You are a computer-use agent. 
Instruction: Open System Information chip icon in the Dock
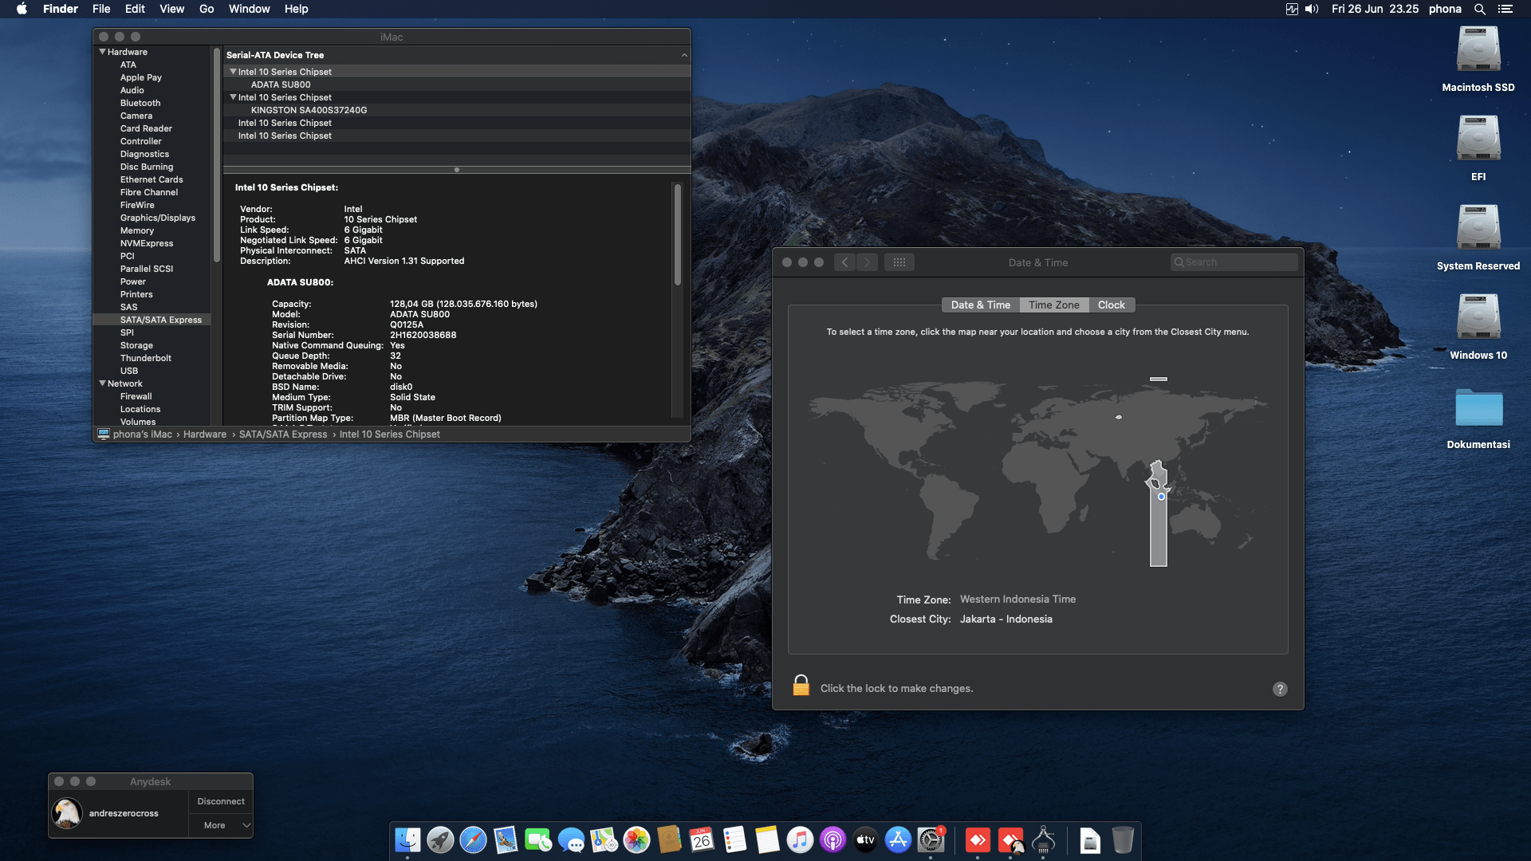[x=1044, y=840]
